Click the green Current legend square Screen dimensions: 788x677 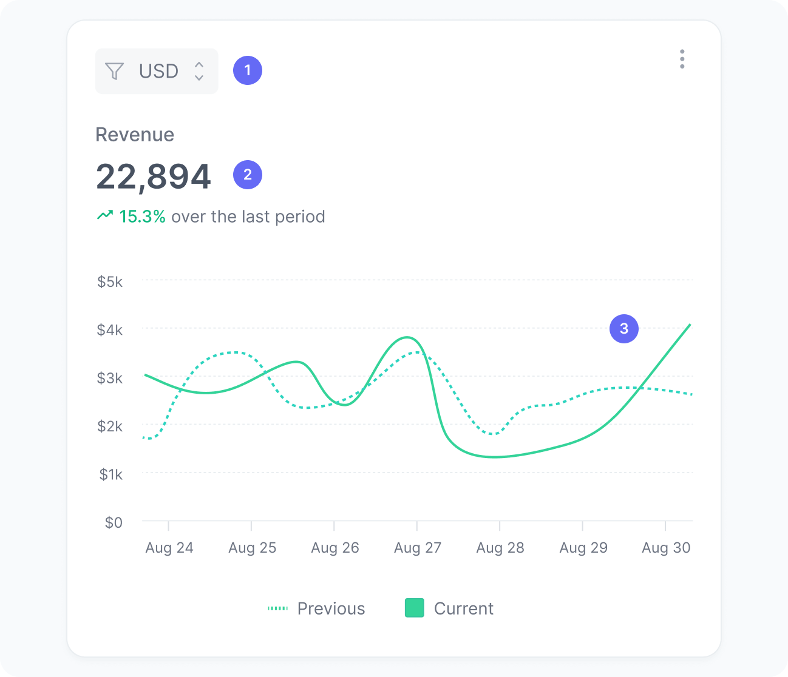(x=415, y=607)
